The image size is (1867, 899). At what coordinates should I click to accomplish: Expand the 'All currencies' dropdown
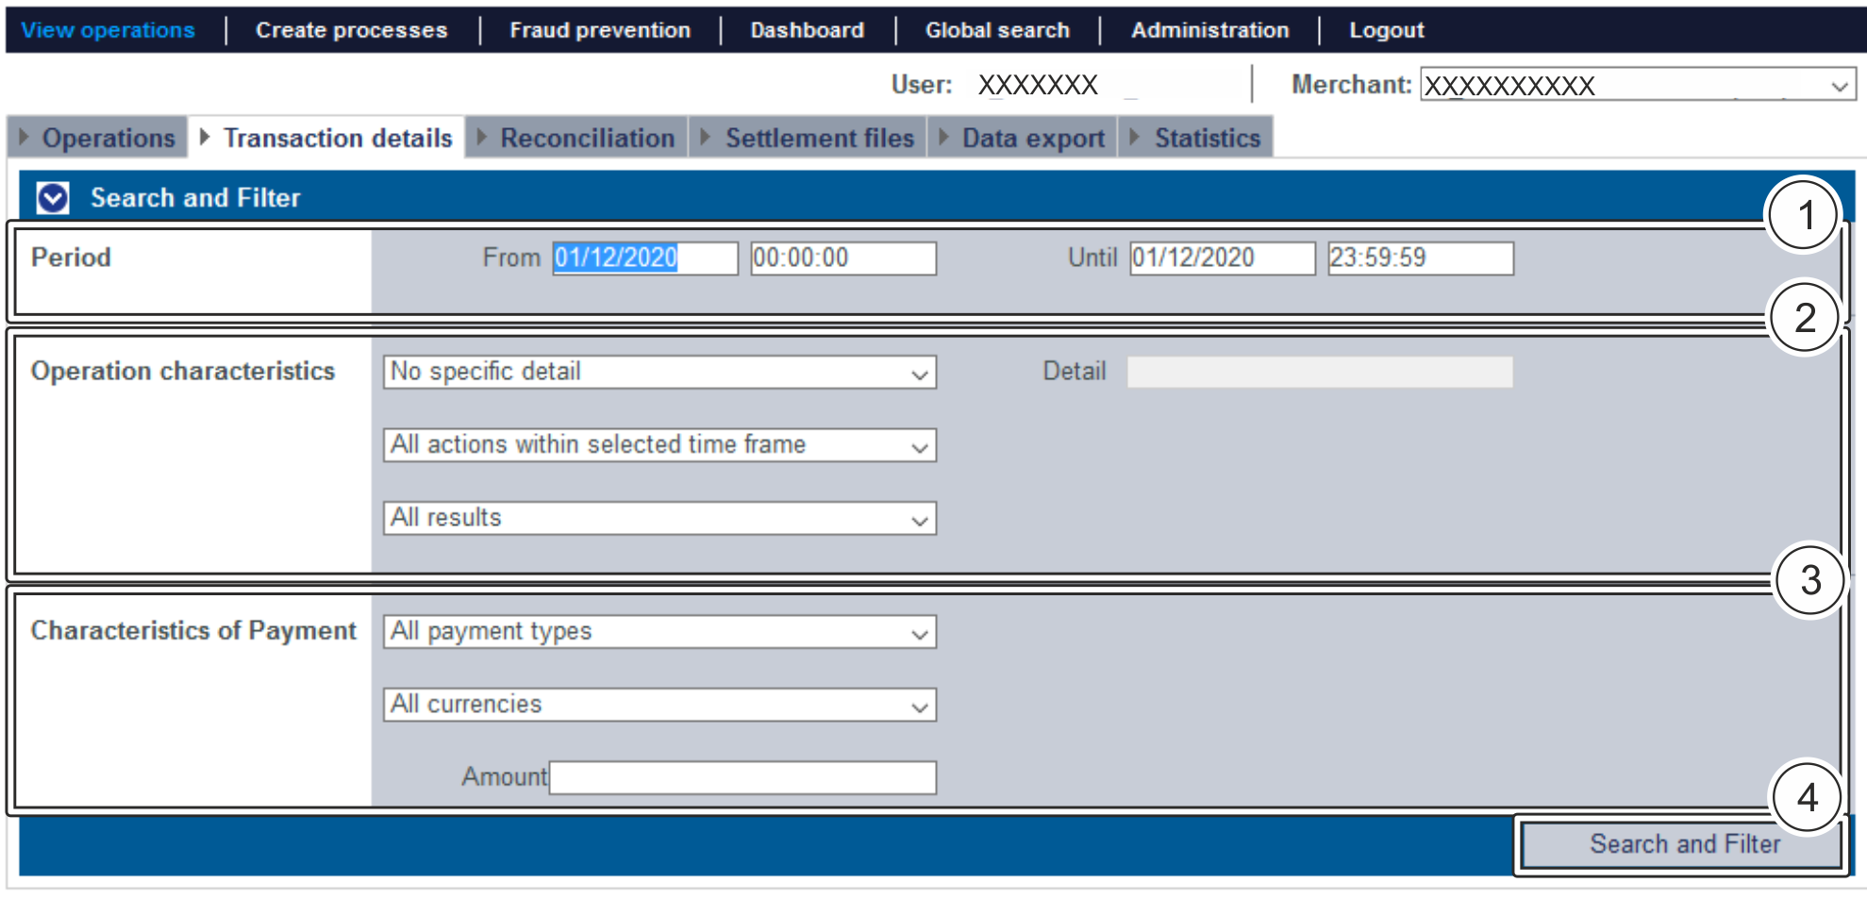point(658,705)
